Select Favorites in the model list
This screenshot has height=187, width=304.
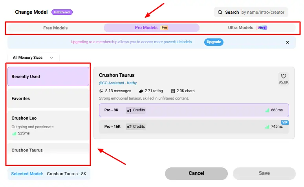(48, 98)
